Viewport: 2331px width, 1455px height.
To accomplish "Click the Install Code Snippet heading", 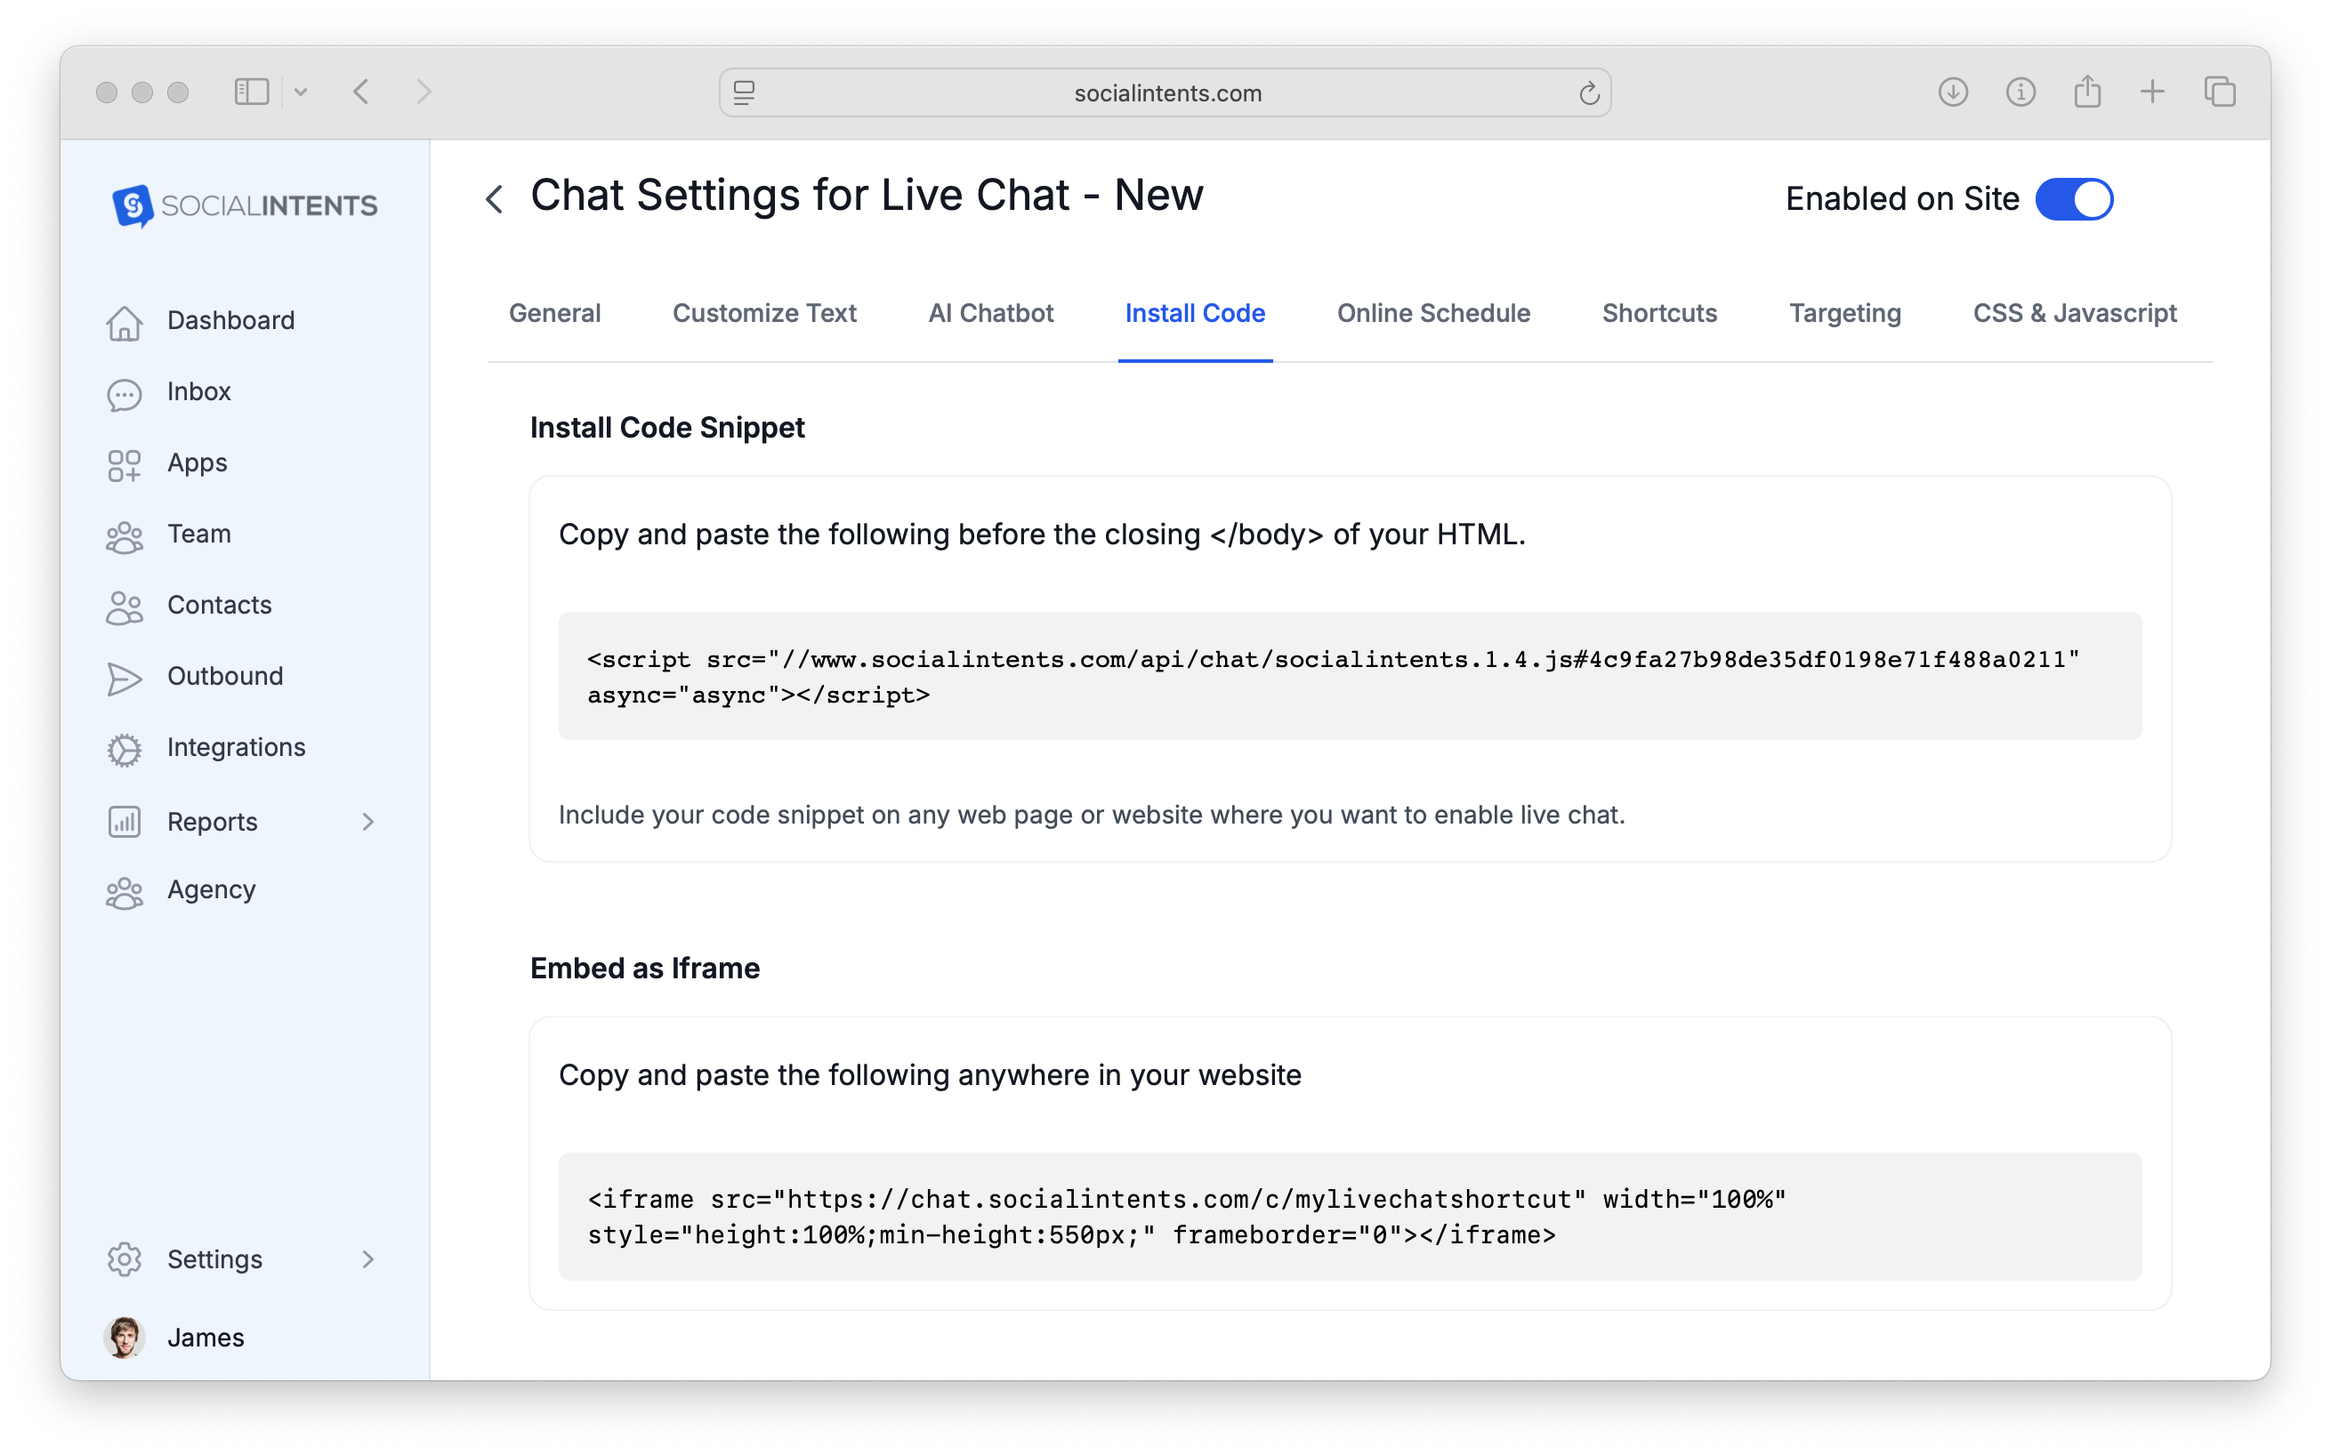I will [x=667, y=427].
